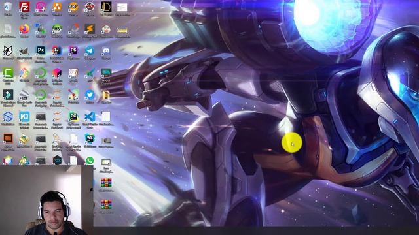The image size is (419, 235).
Task: Open the Discord shortcut
Action: tap(106, 51)
